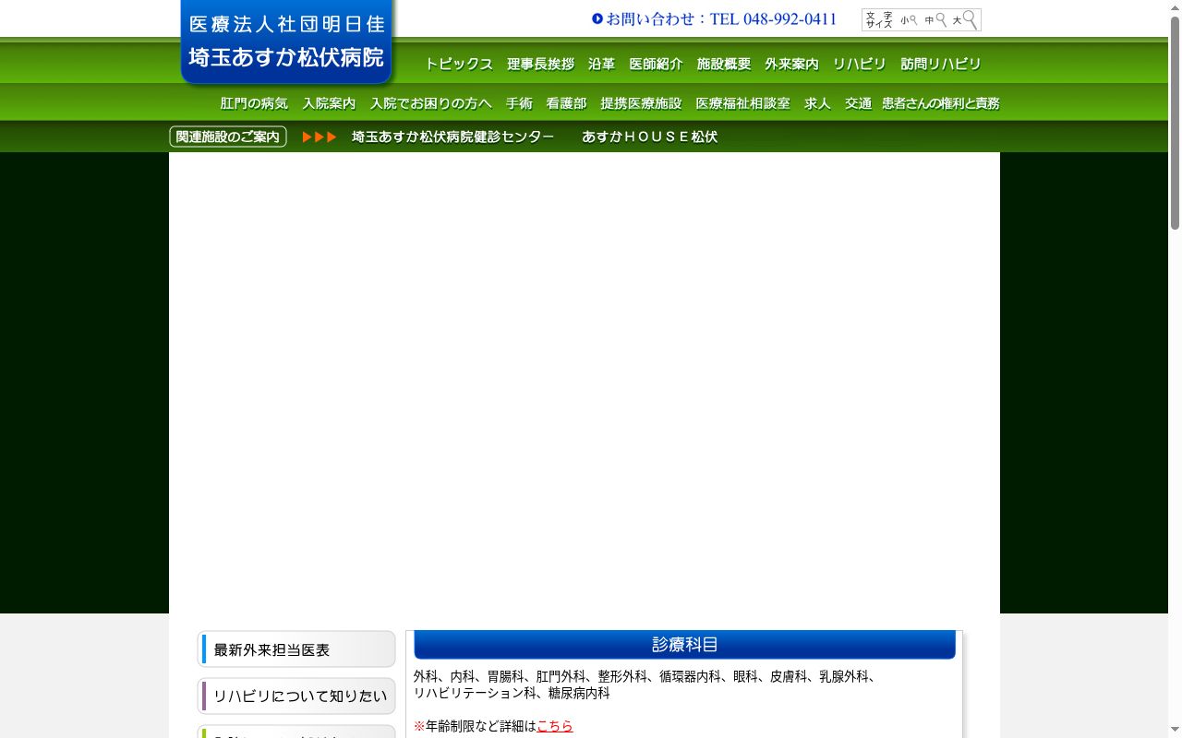The image size is (1182, 738).
Task: Open the 医師紹介 menu item
Action: coord(657,64)
